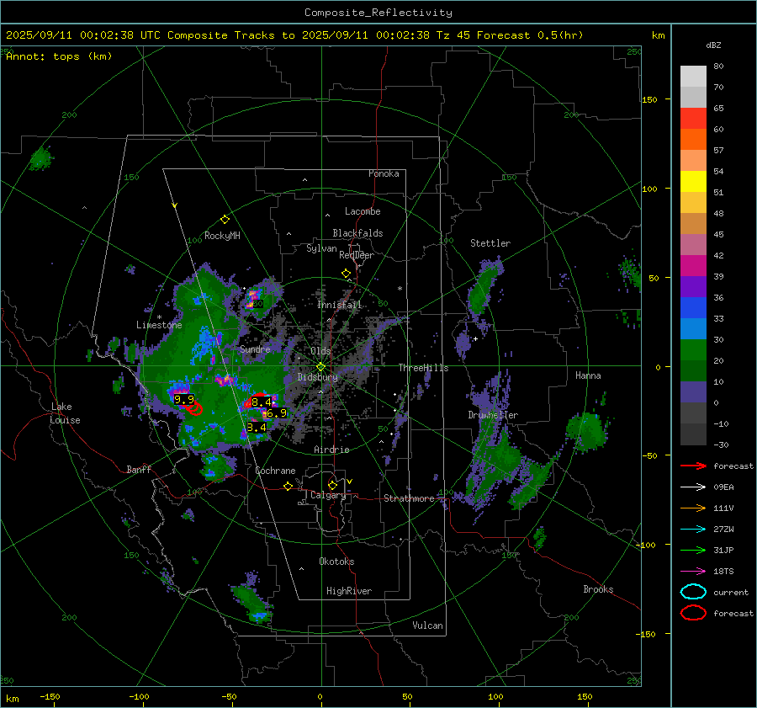The height and width of the screenshot is (708, 757).
Task: Click the Calgary city label
Action: [328, 495]
